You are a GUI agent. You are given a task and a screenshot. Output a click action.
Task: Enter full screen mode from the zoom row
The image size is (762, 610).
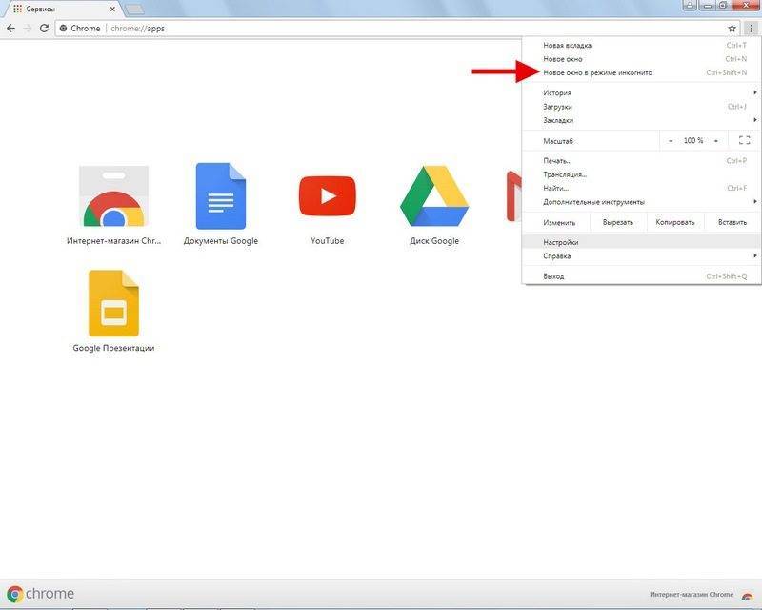pos(745,140)
